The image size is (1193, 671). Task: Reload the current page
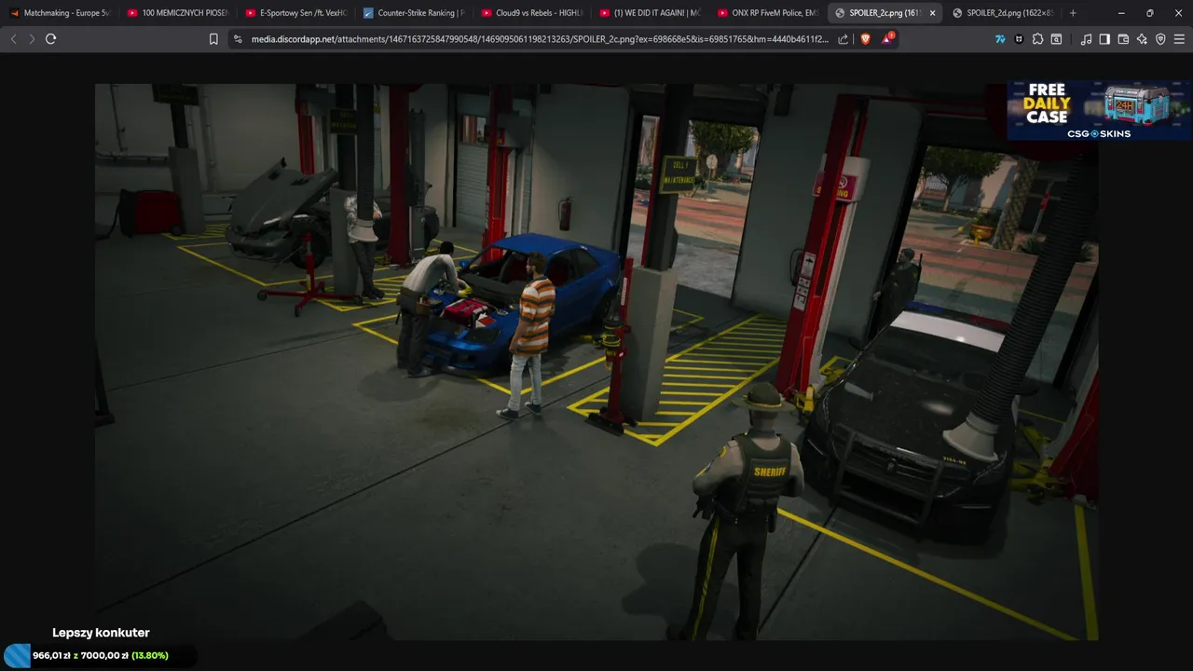[51, 39]
